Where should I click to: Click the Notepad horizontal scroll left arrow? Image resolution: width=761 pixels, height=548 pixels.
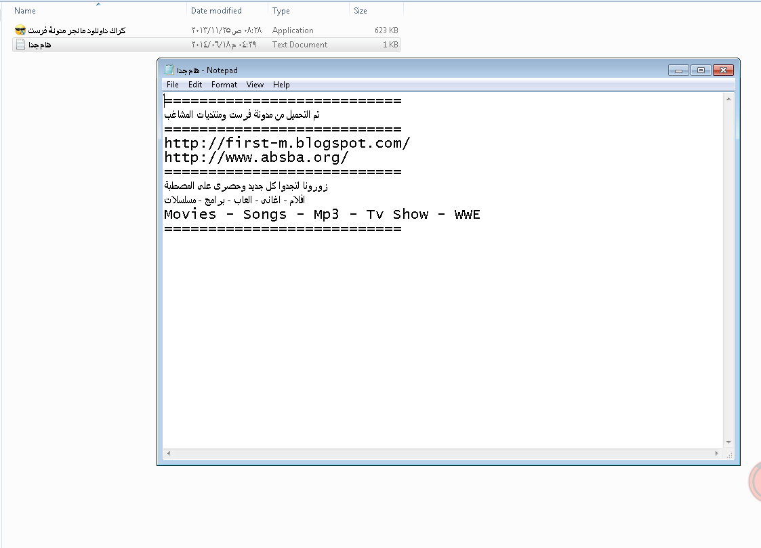pyautogui.click(x=169, y=453)
